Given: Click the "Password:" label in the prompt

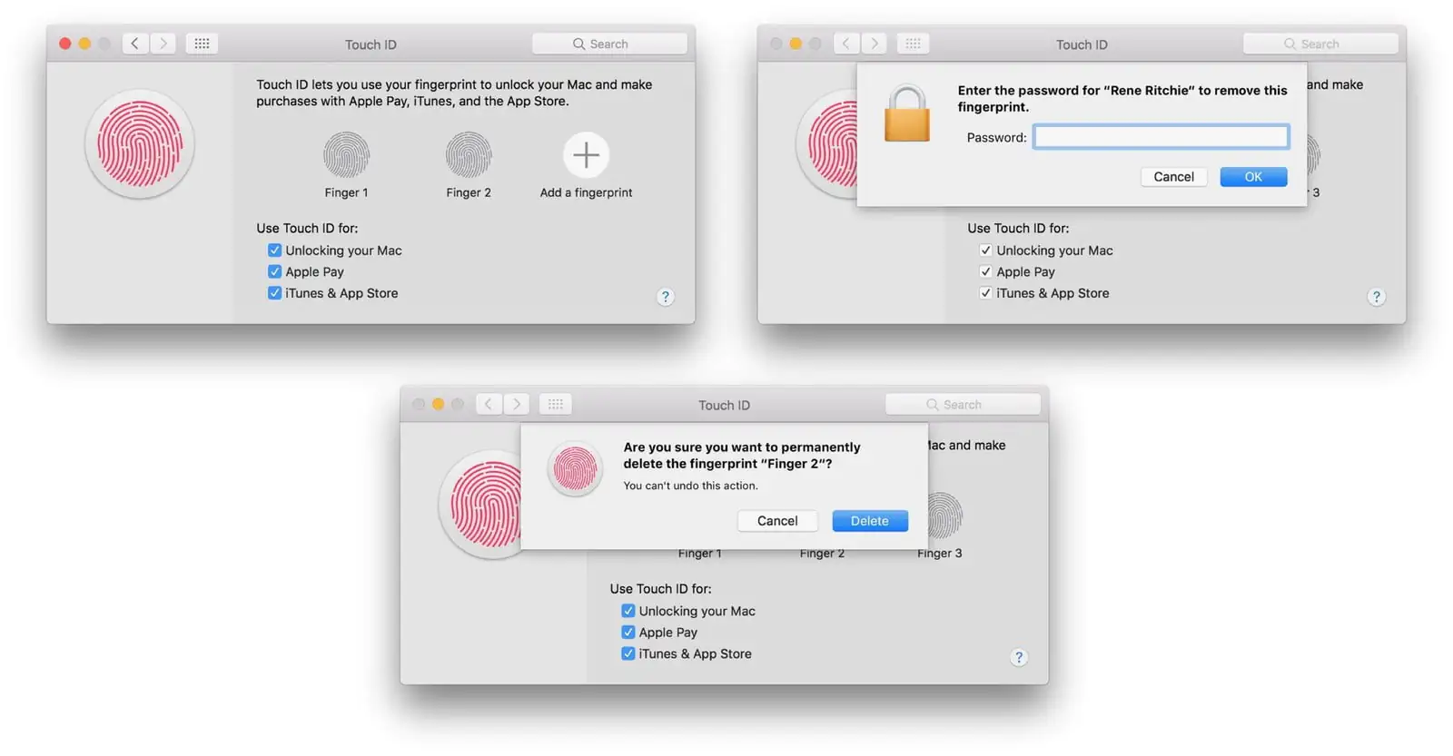Looking at the screenshot, I should click(x=996, y=137).
